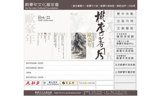Click the 10/6~22 date text on banner
Image resolution: width=161 pixels, height=107 pixels.
point(44,18)
